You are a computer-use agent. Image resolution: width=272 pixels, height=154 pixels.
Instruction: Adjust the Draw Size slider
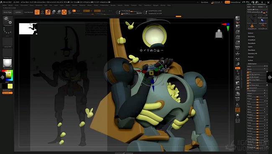131,13
